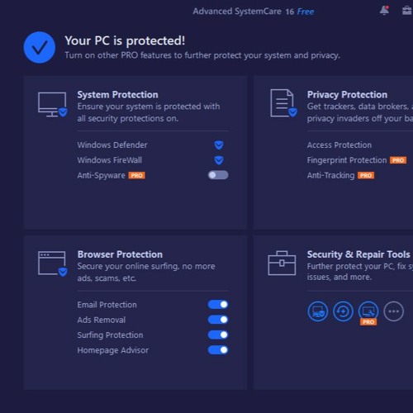
Task: Open the notifications bell icon
Action: tap(384, 11)
